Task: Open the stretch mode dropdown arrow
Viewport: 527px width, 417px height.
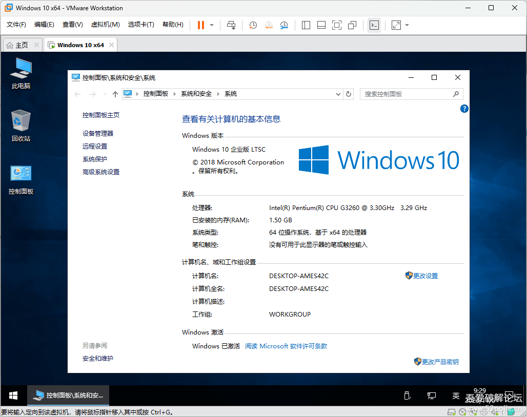Action: point(407,25)
